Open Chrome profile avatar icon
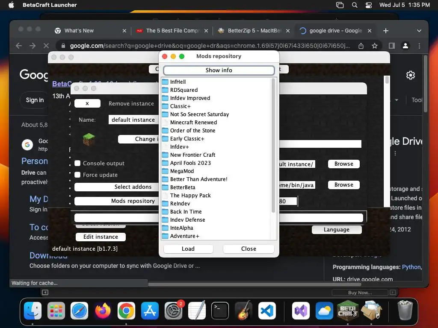Screen dimensions: 438x328 pos(405,46)
